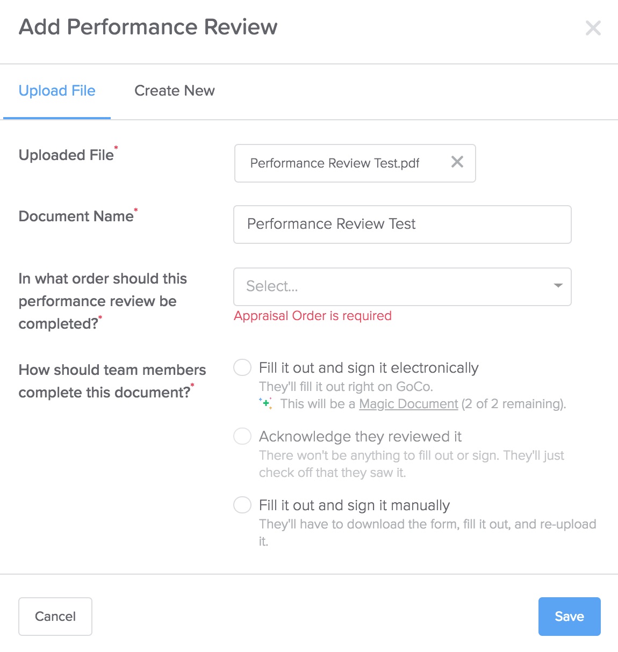Open the performance review order Select field
The width and height of the screenshot is (618, 652).
click(x=403, y=287)
